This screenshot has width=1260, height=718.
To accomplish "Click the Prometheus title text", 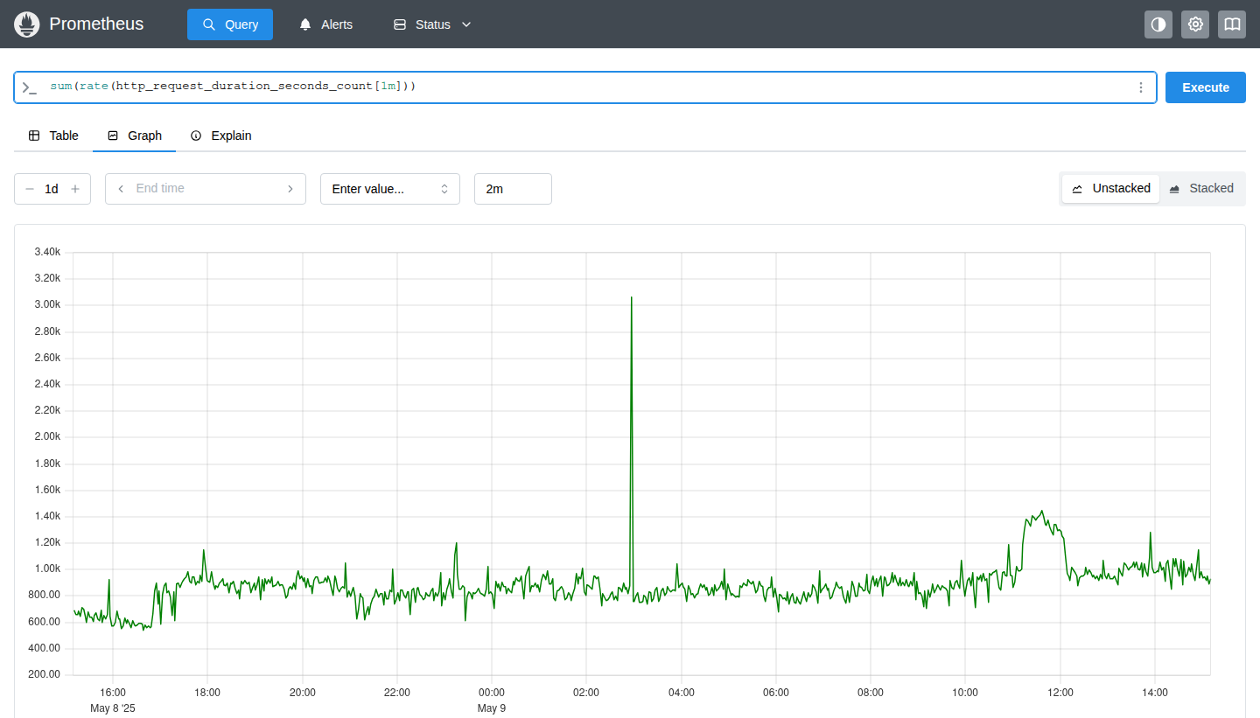I will (x=96, y=24).
